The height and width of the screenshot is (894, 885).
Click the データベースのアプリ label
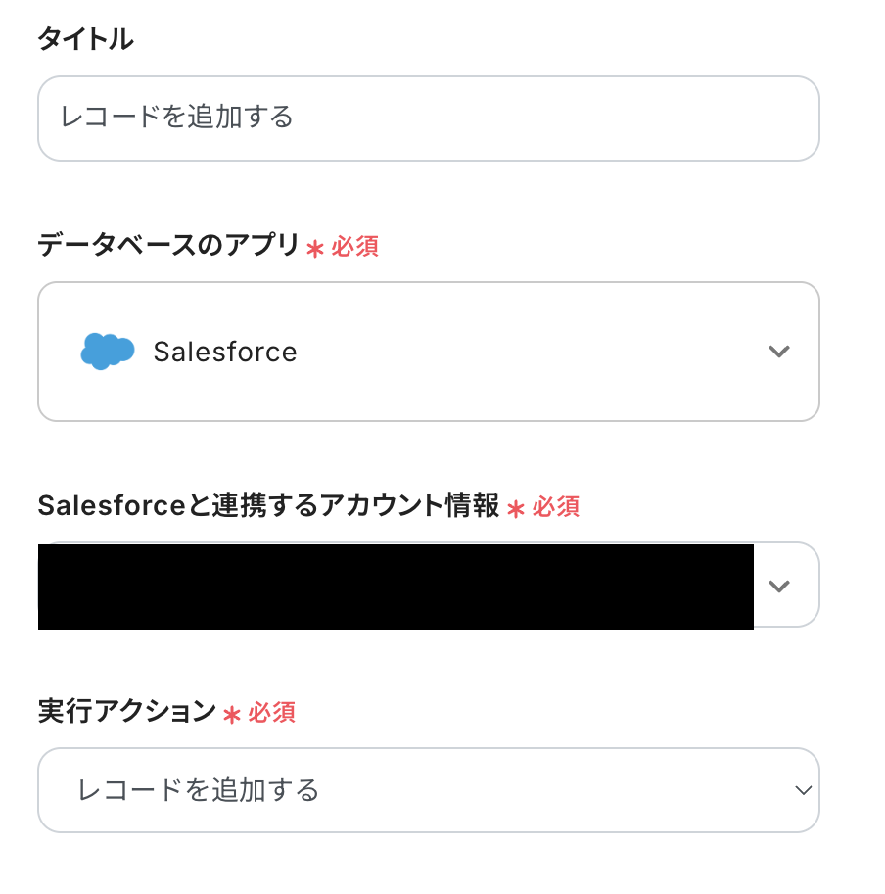167,246
